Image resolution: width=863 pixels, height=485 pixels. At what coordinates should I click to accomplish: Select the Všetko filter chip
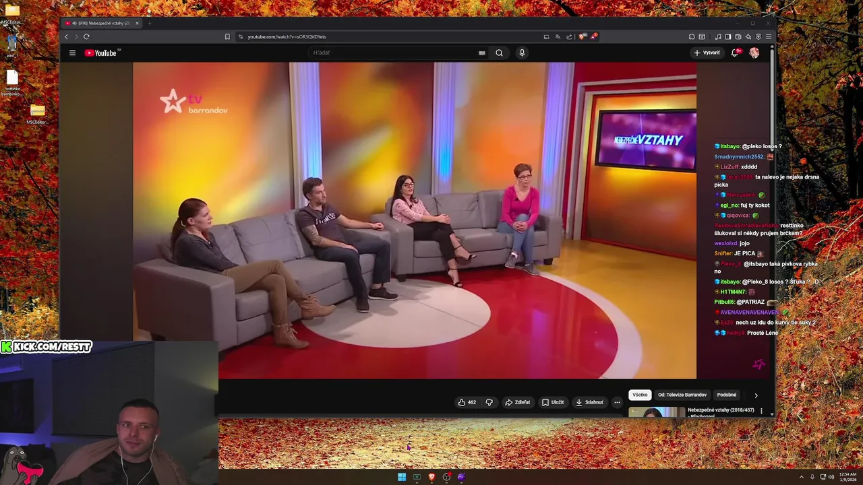(x=640, y=395)
